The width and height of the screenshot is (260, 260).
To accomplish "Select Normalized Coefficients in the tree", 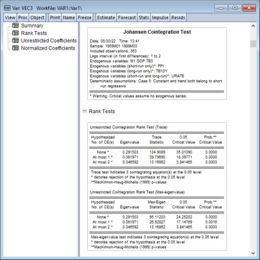I will coord(49,48).
